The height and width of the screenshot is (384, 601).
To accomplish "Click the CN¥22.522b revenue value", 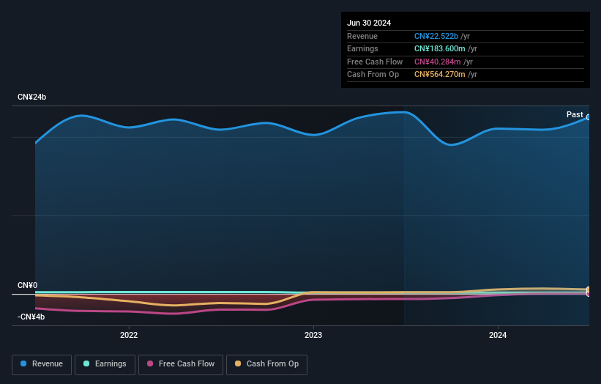I will point(436,36).
